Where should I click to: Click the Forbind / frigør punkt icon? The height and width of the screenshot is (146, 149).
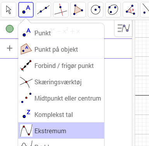pos(26,66)
